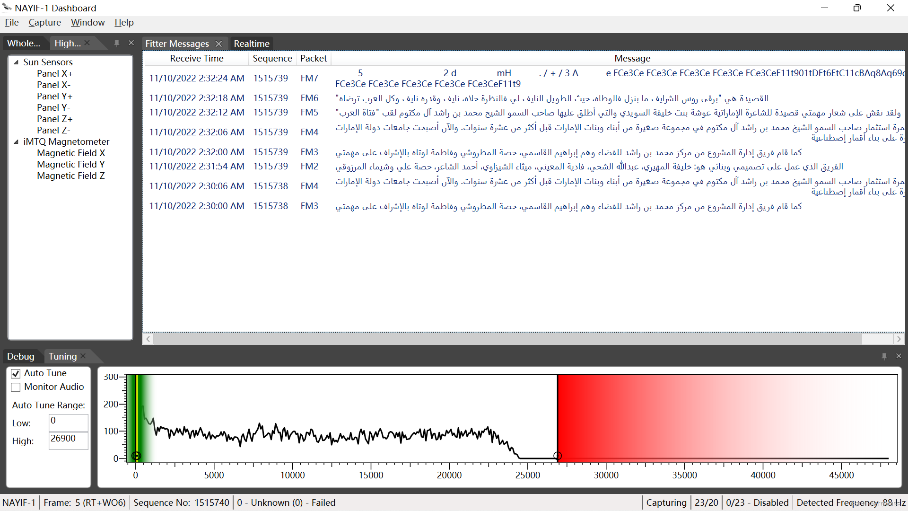Click the 23/20 status entry
Image resolution: width=908 pixels, height=511 pixels.
click(706, 502)
